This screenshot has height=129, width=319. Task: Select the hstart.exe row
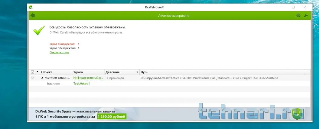coord(169,84)
